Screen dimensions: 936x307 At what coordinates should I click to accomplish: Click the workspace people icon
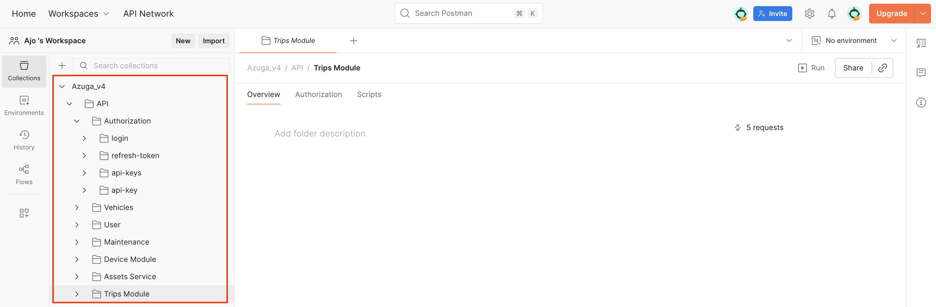click(x=14, y=40)
